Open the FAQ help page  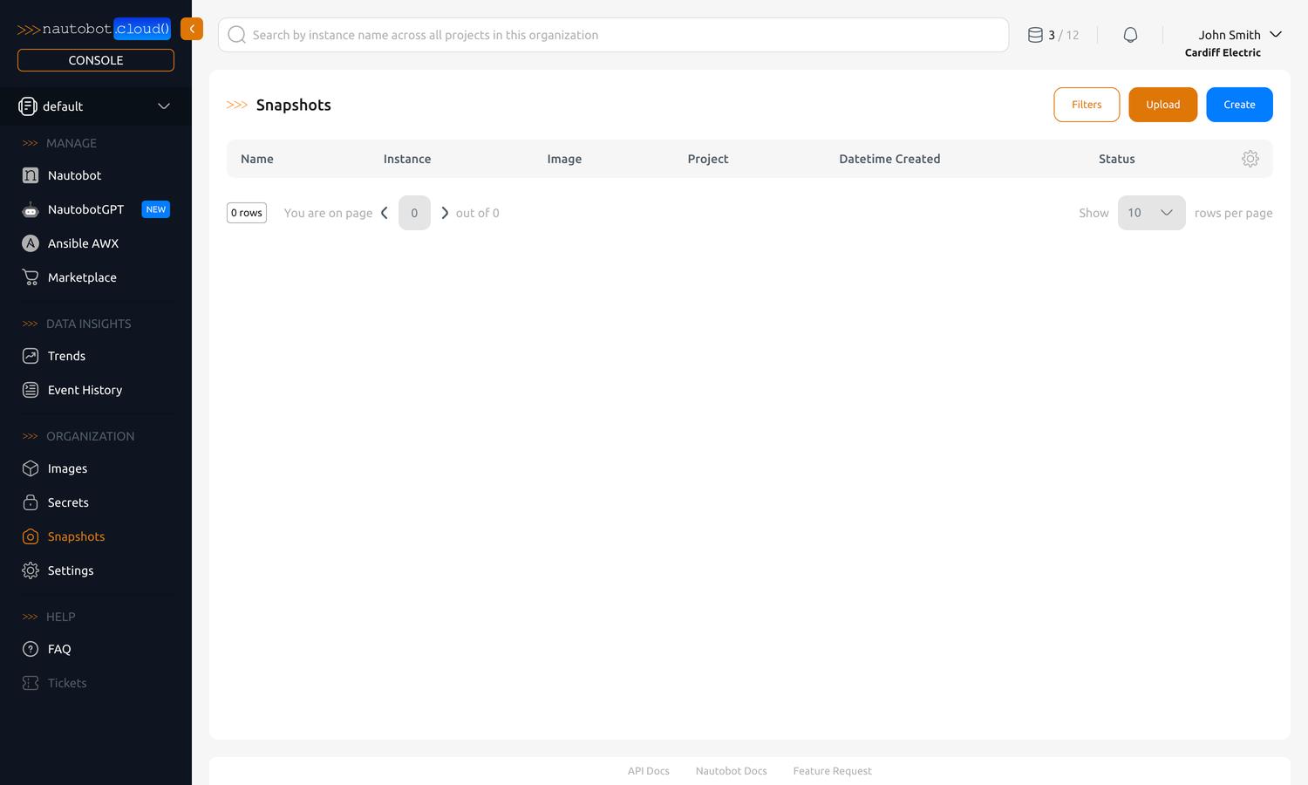(58, 649)
